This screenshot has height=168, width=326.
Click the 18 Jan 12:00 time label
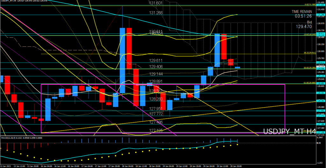click(141, 166)
